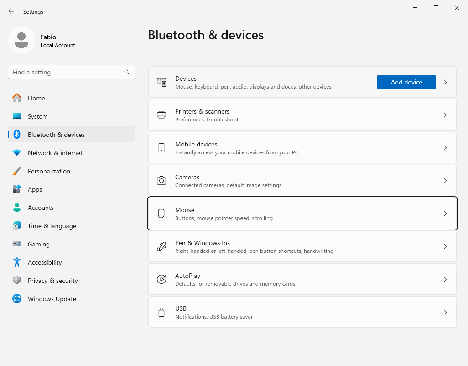This screenshot has width=468, height=366.
Task: Select Apps label in the sidebar
Action: pos(35,189)
